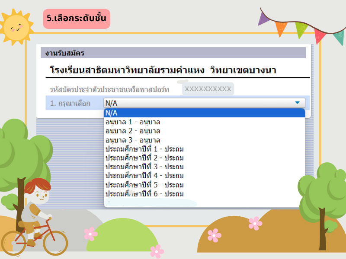Select ประถมศึกษาปีที่ 2 - ประถม option
The width and height of the screenshot is (346, 259).
pos(204,158)
